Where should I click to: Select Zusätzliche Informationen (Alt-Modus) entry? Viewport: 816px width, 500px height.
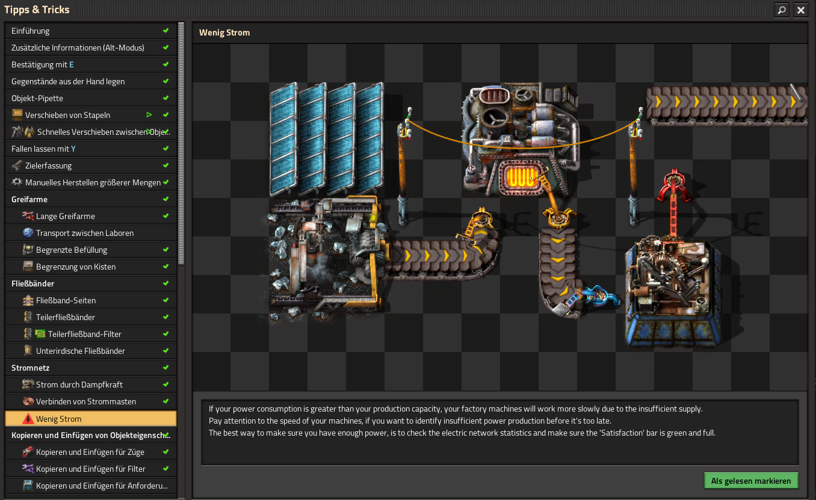[x=91, y=48]
